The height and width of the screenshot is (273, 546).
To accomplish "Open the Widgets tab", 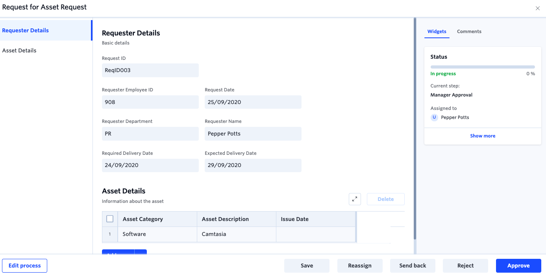I will (x=437, y=32).
